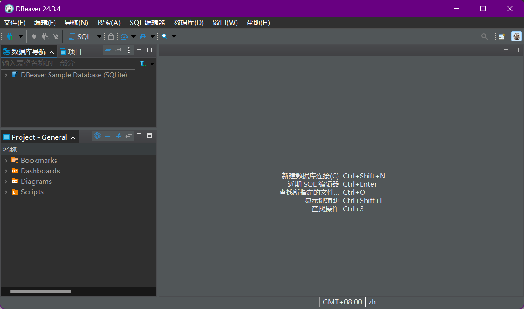The height and width of the screenshot is (309, 524).
Task: Toggle link with editor in database navigator
Action: pyautogui.click(x=118, y=50)
